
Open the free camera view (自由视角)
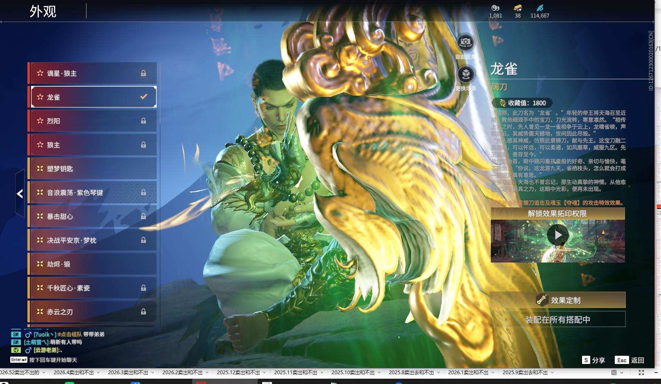(465, 42)
